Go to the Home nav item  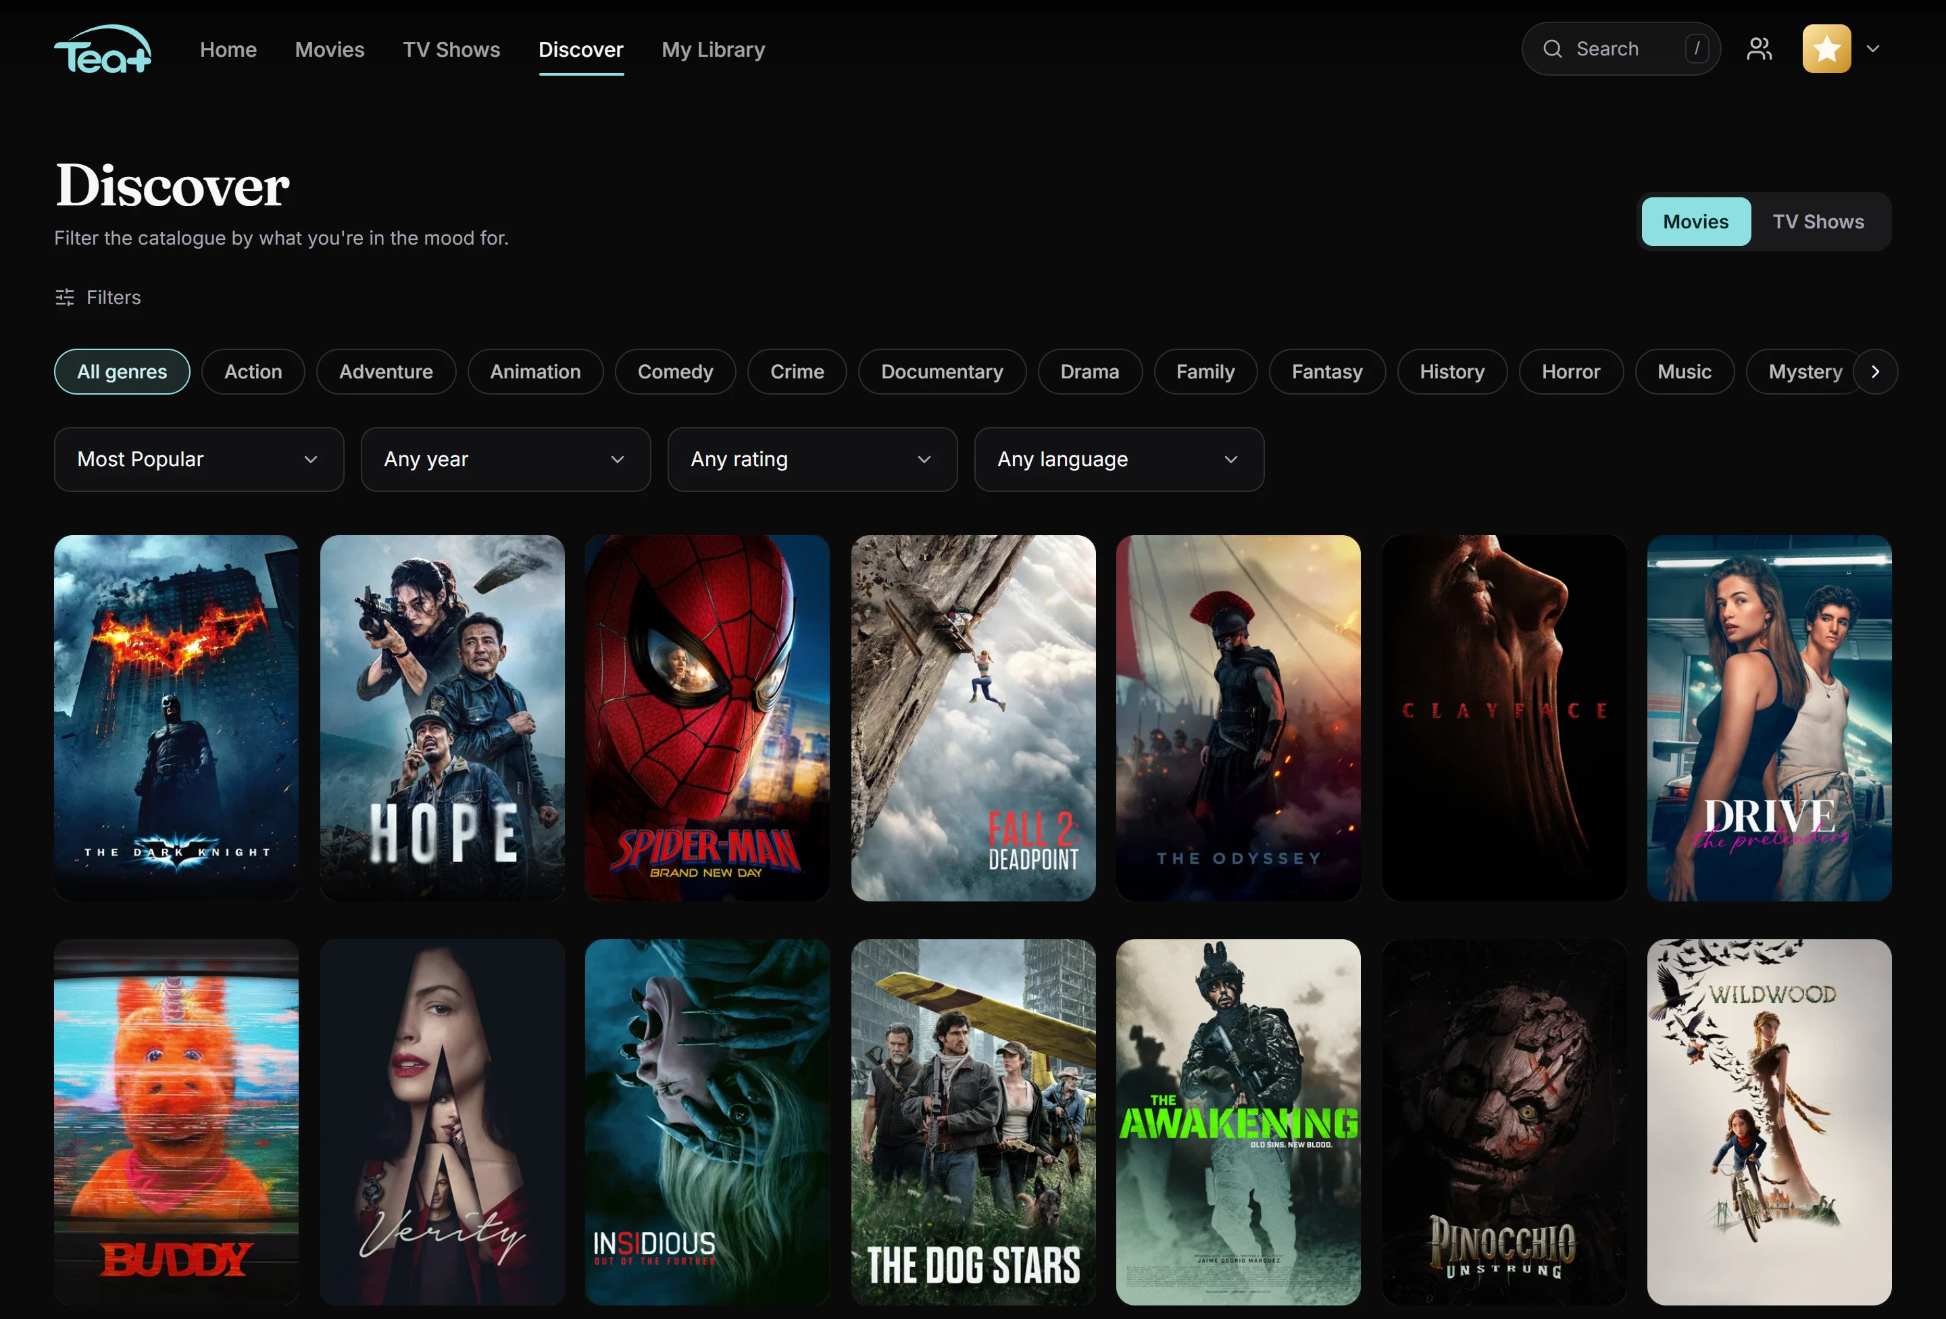[228, 49]
